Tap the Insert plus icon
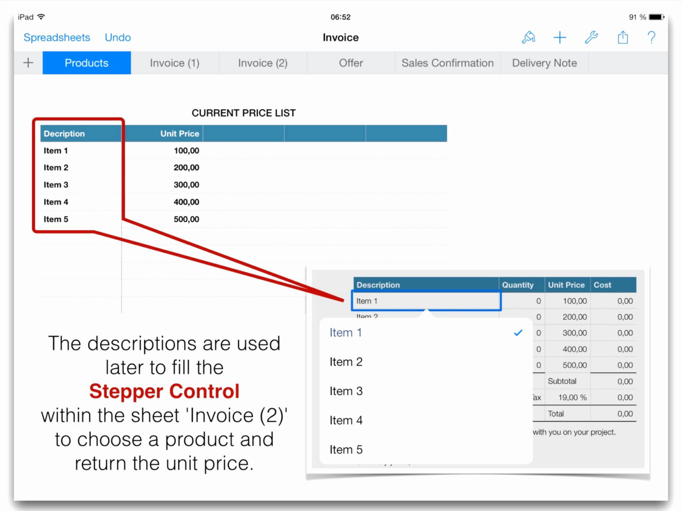The width and height of the screenshot is (682, 511). tap(560, 37)
